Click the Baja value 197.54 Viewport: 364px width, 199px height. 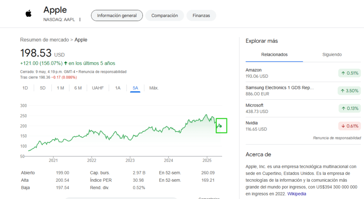point(63,188)
